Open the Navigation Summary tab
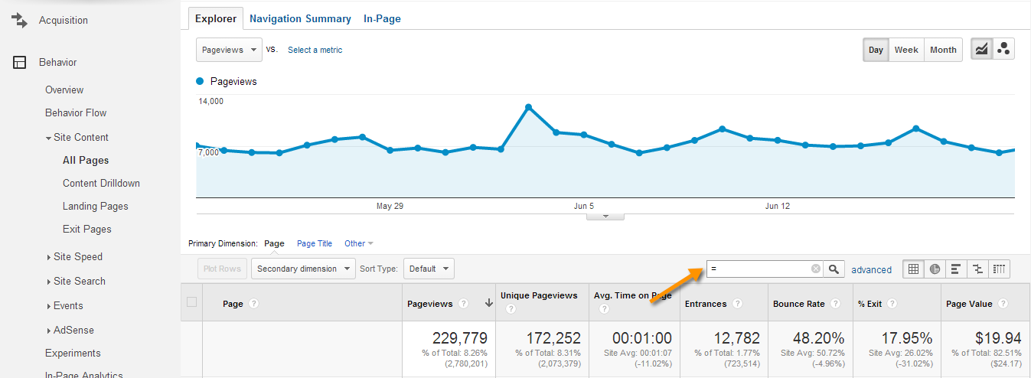The height and width of the screenshot is (378, 1031). coord(300,18)
